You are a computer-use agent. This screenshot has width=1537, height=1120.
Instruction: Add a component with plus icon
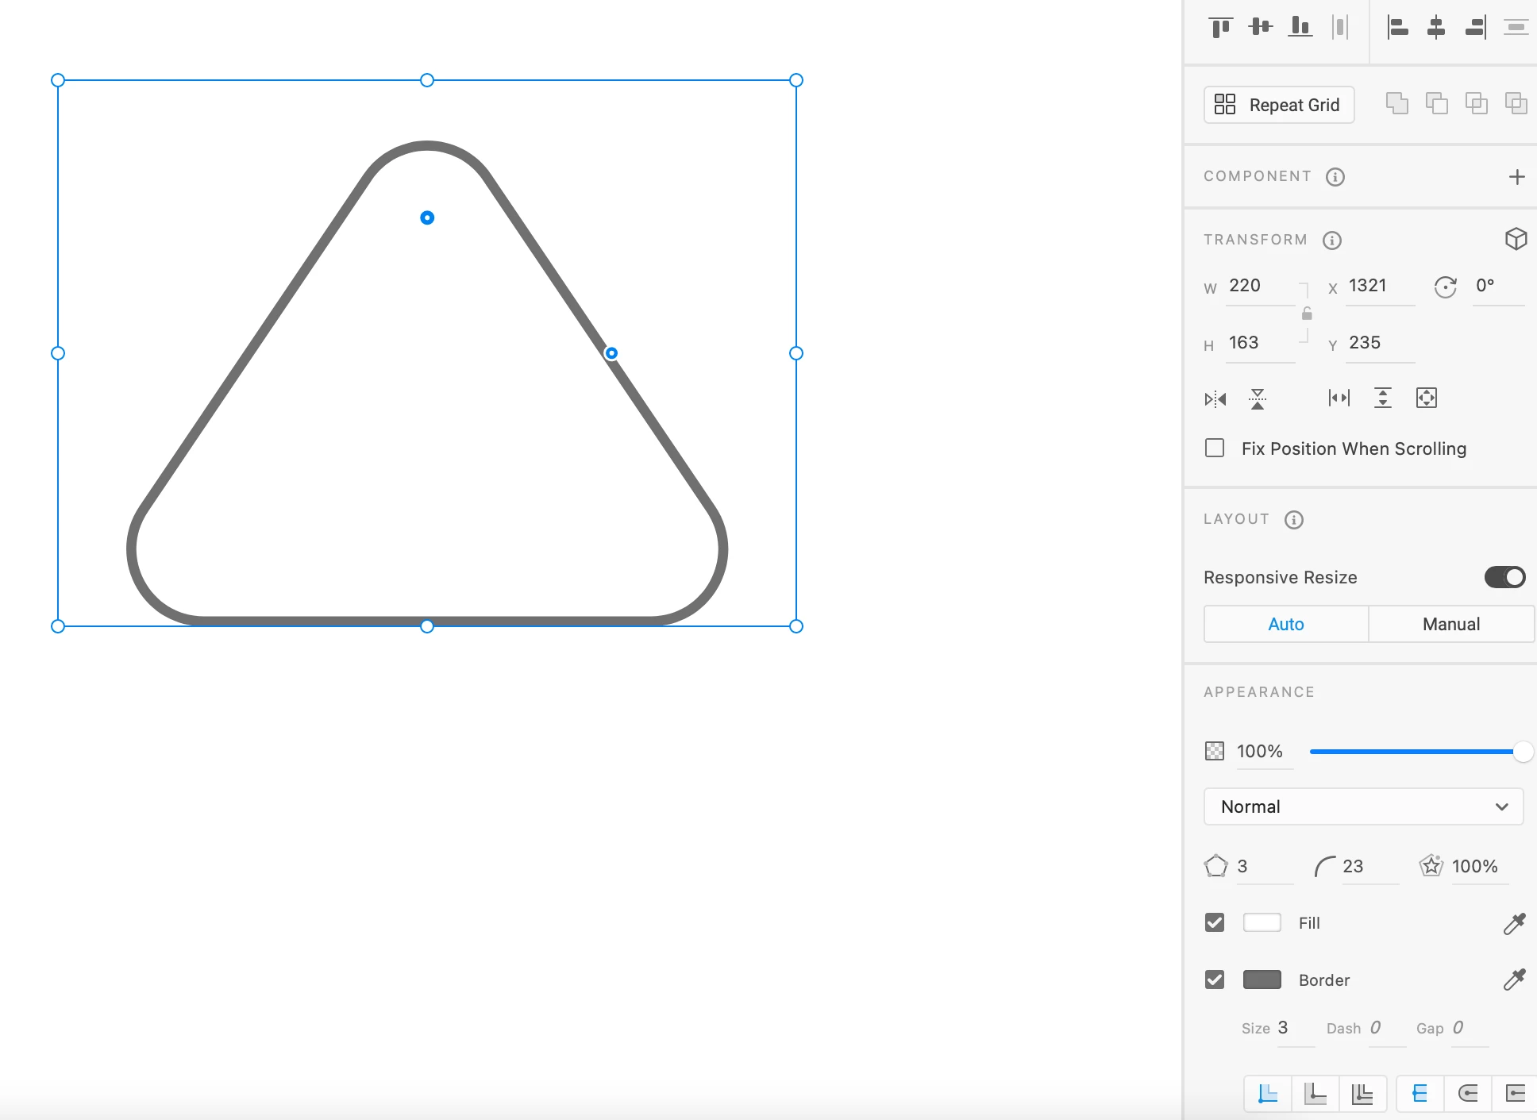click(x=1516, y=176)
